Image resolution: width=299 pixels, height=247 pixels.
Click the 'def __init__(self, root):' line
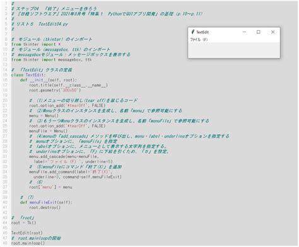[49, 80]
